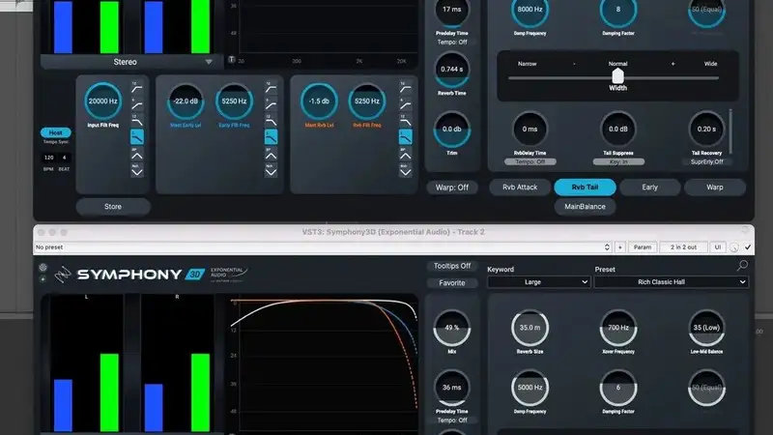Switch to Rvb Tail tab

click(x=585, y=188)
